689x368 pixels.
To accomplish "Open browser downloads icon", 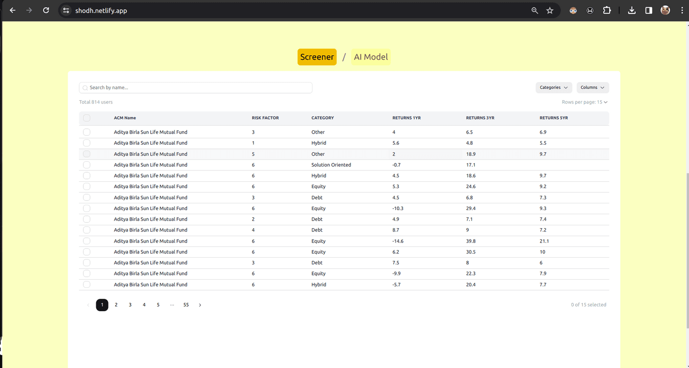I will tap(632, 10).
